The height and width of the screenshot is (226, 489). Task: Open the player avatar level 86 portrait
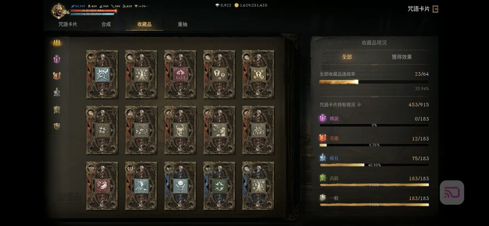pos(59,11)
